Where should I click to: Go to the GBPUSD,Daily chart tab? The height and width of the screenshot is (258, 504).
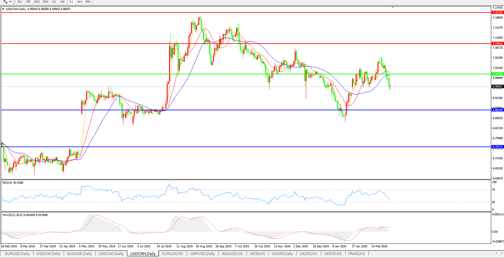203,253
